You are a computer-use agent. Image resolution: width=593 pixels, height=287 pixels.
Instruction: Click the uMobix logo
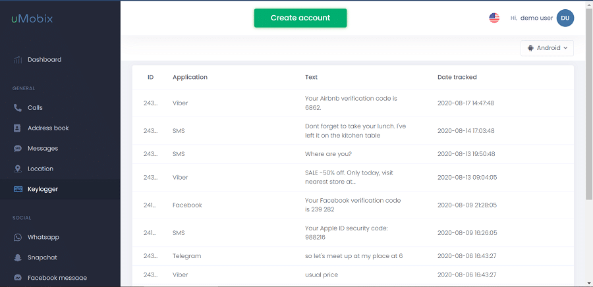point(32,19)
